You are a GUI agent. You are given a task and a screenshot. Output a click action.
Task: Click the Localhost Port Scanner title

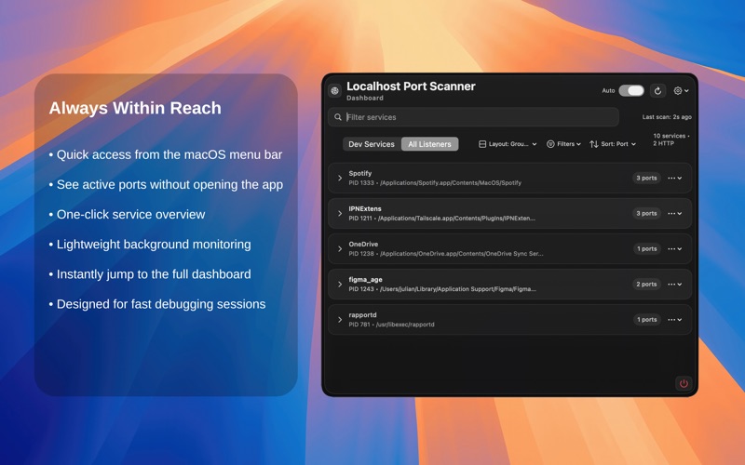tap(411, 86)
